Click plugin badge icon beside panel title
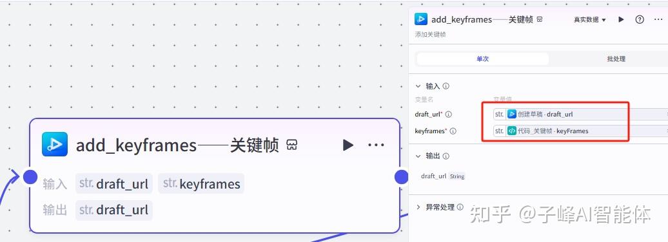Viewport: 668px width, 242px height. click(x=539, y=19)
